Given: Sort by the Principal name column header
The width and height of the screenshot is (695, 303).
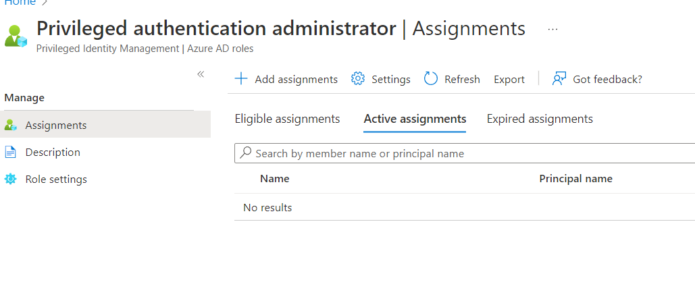Looking at the screenshot, I should point(575,179).
